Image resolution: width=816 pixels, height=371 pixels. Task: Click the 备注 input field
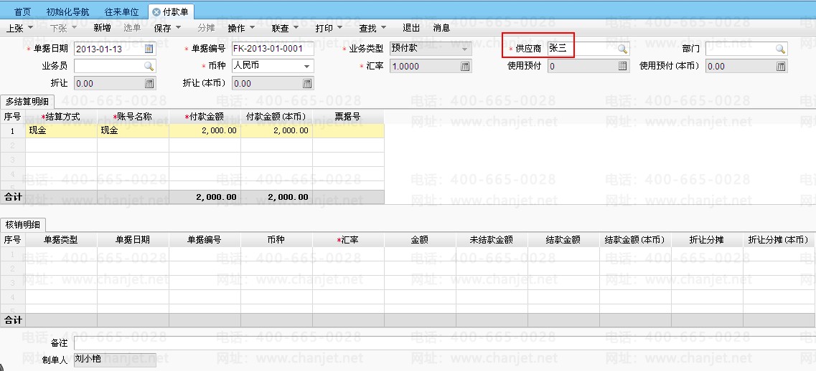[445, 343]
